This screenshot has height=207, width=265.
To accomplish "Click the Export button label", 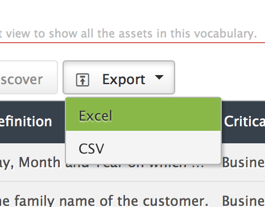I will [124, 80].
